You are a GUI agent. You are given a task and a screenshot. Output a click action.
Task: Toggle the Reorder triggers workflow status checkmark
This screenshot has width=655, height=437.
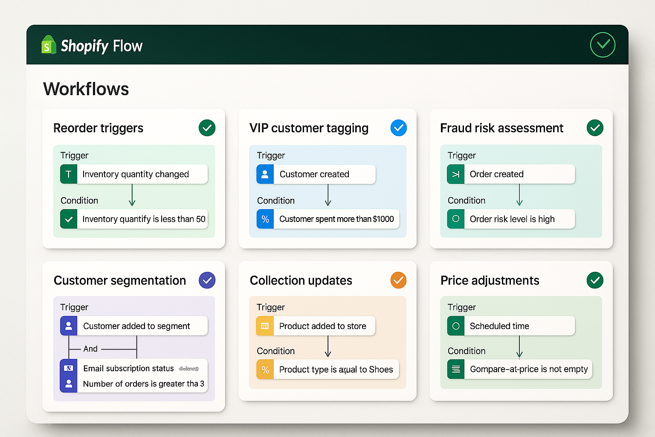point(207,128)
